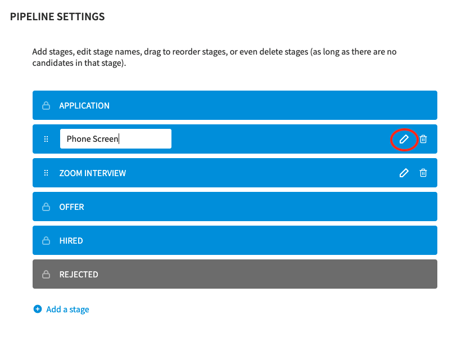Select the Application stage bar
This screenshot has height=350, width=466.
[x=235, y=105]
